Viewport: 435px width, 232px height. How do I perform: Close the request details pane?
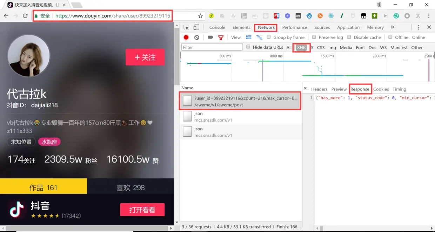click(305, 89)
